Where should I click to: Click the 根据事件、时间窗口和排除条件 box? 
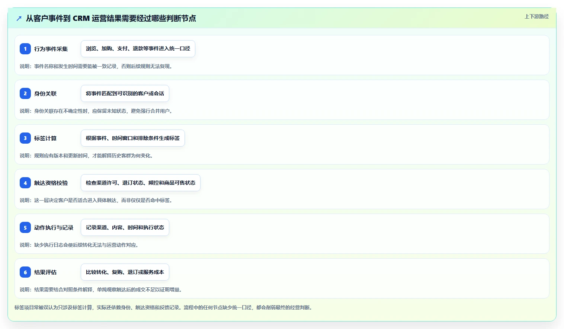click(x=133, y=138)
